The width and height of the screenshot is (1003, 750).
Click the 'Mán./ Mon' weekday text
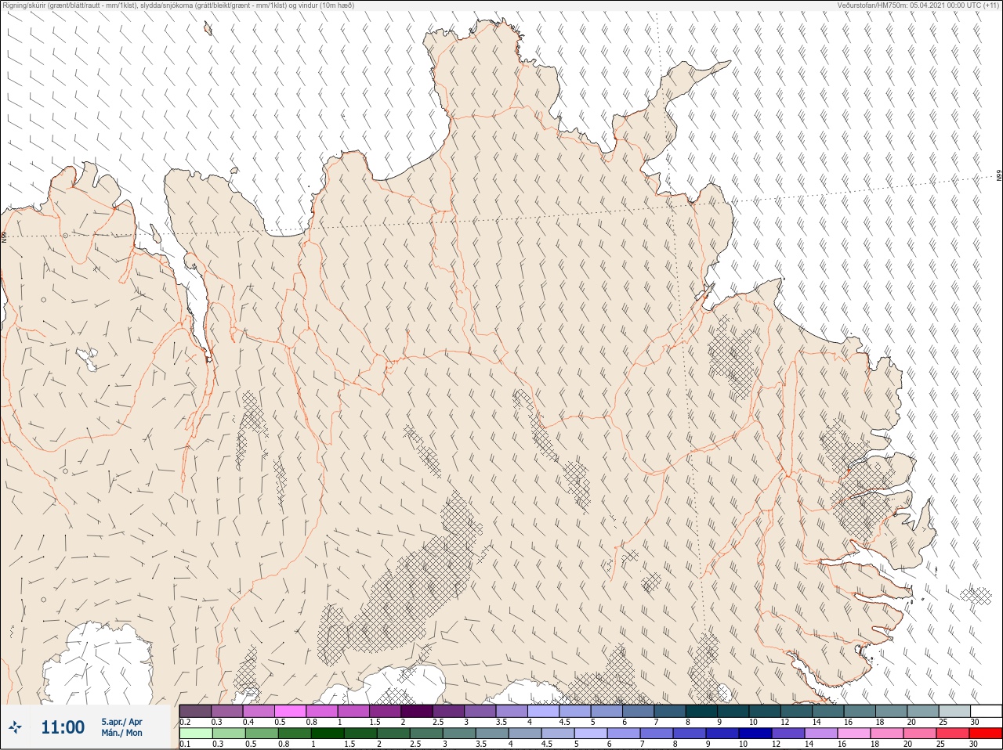coord(121,733)
